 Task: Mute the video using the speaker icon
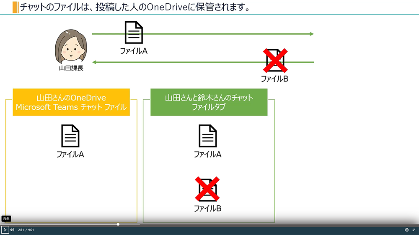pos(12,230)
